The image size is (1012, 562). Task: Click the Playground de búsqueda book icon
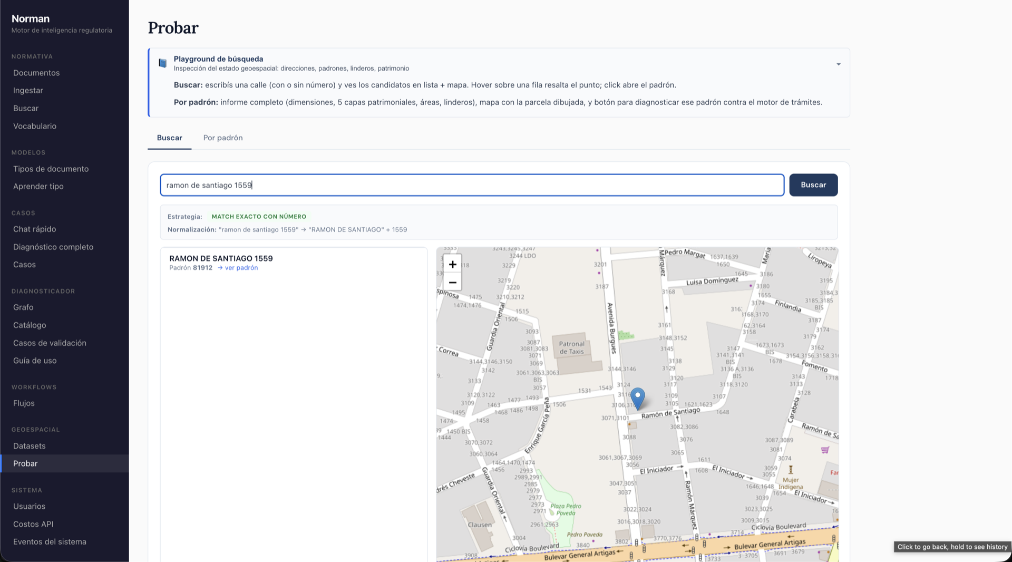pyautogui.click(x=163, y=63)
